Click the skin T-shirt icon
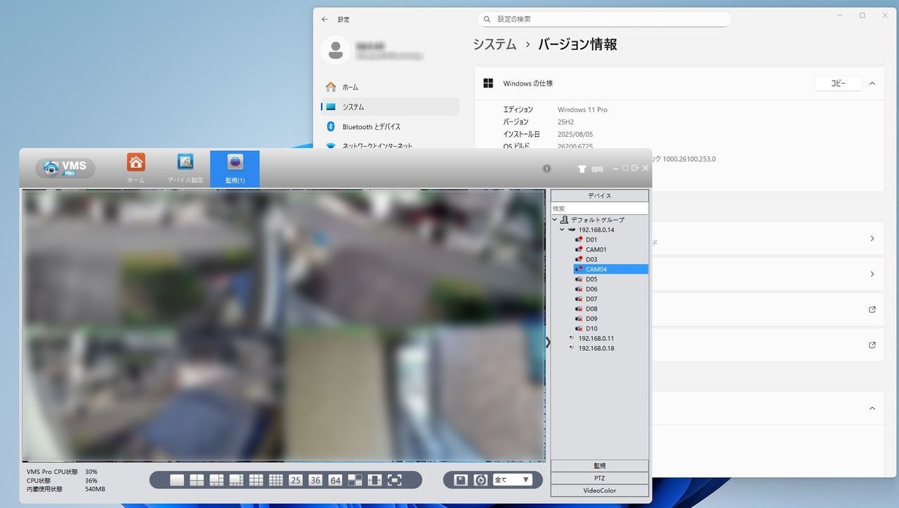The height and width of the screenshot is (508, 899). click(x=582, y=169)
